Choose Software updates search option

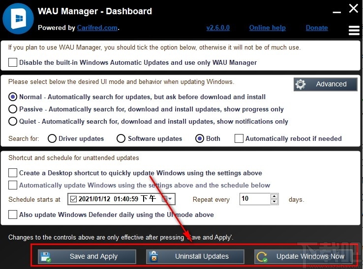121,138
